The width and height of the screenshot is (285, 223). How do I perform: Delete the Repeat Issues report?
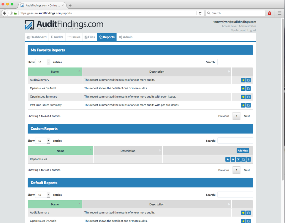pos(248,159)
